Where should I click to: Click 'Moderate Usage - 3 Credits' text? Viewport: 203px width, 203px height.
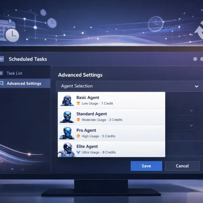(102, 120)
